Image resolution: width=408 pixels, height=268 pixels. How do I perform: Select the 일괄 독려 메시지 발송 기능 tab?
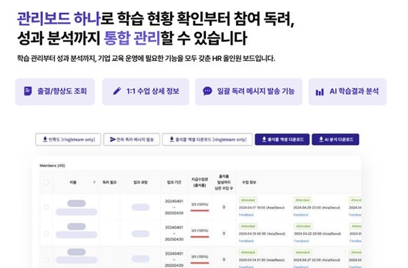(249, 92)
